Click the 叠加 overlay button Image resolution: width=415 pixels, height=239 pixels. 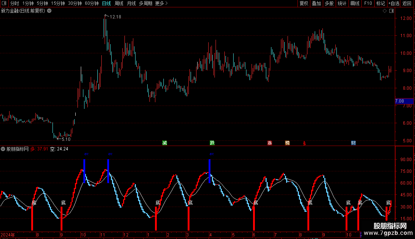(x=316, y=3)
